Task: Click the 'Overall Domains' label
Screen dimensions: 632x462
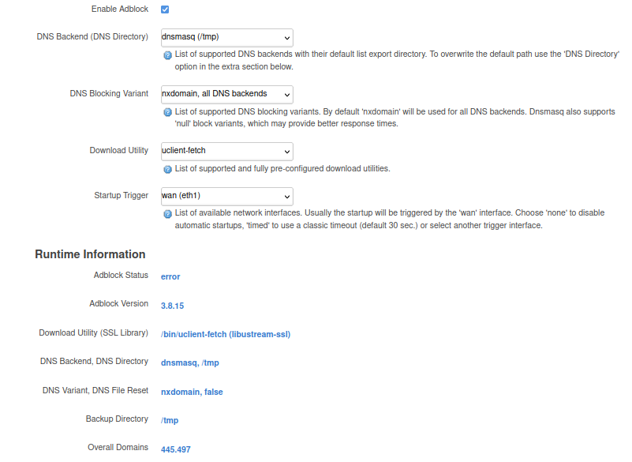Action: point(118,448)
